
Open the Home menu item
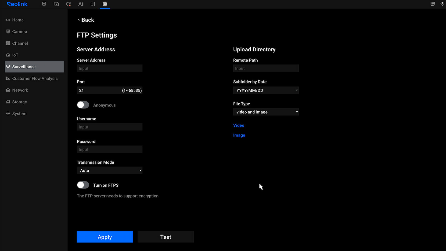(x=34, y=20)
